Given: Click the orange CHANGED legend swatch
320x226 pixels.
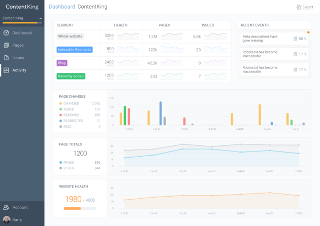Looking at the screenshot, I should [x=60, y=103].
